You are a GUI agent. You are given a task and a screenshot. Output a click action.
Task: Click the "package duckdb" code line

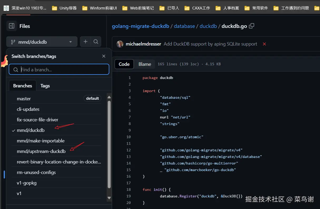[x=158, y=78]
